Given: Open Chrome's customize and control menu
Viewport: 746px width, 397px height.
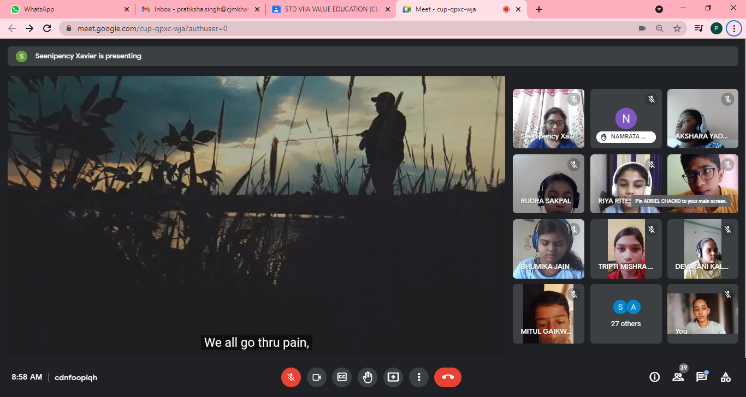Looking at the screenshot, I should click(x=734, y=28).
